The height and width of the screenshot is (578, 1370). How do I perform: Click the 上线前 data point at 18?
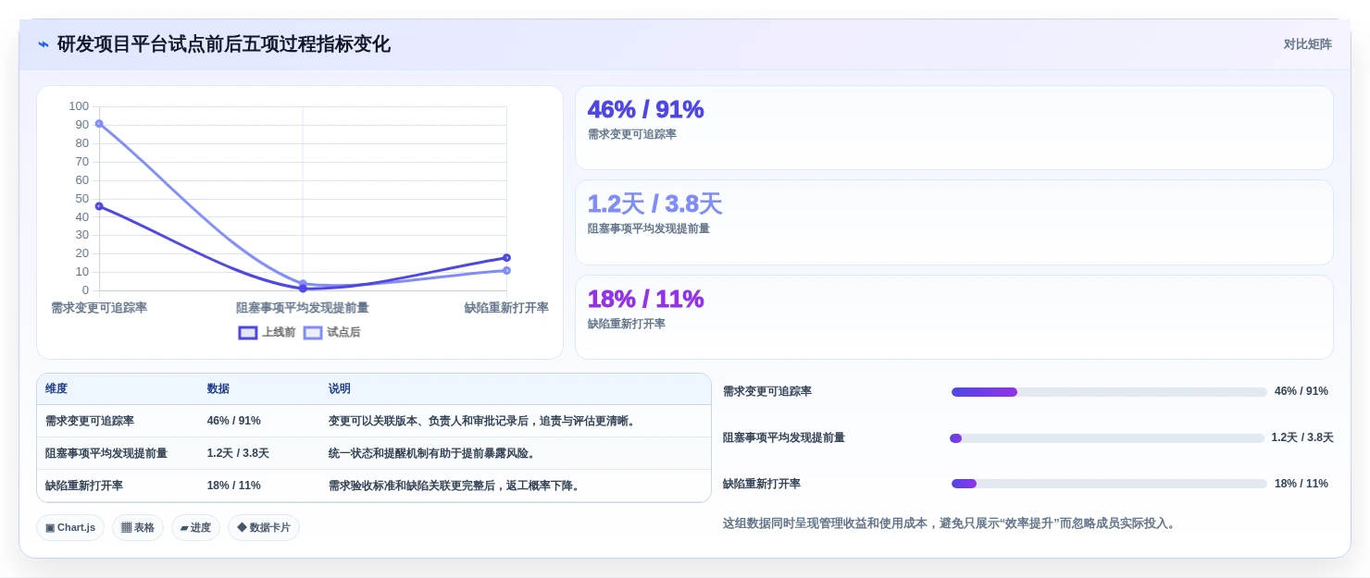point(506,258)
